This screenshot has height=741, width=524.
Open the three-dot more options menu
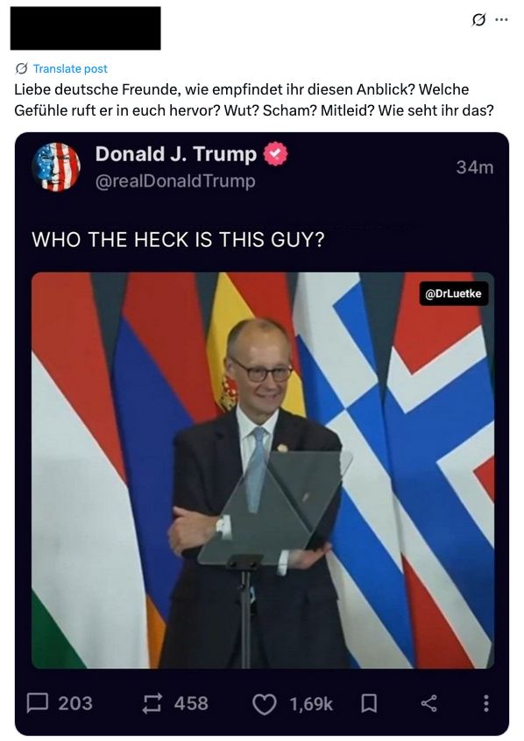click(x=501, y=20)
